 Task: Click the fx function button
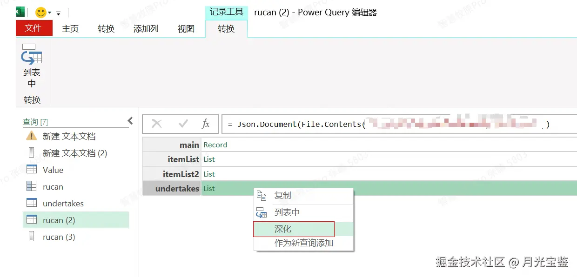pos(206,124)
